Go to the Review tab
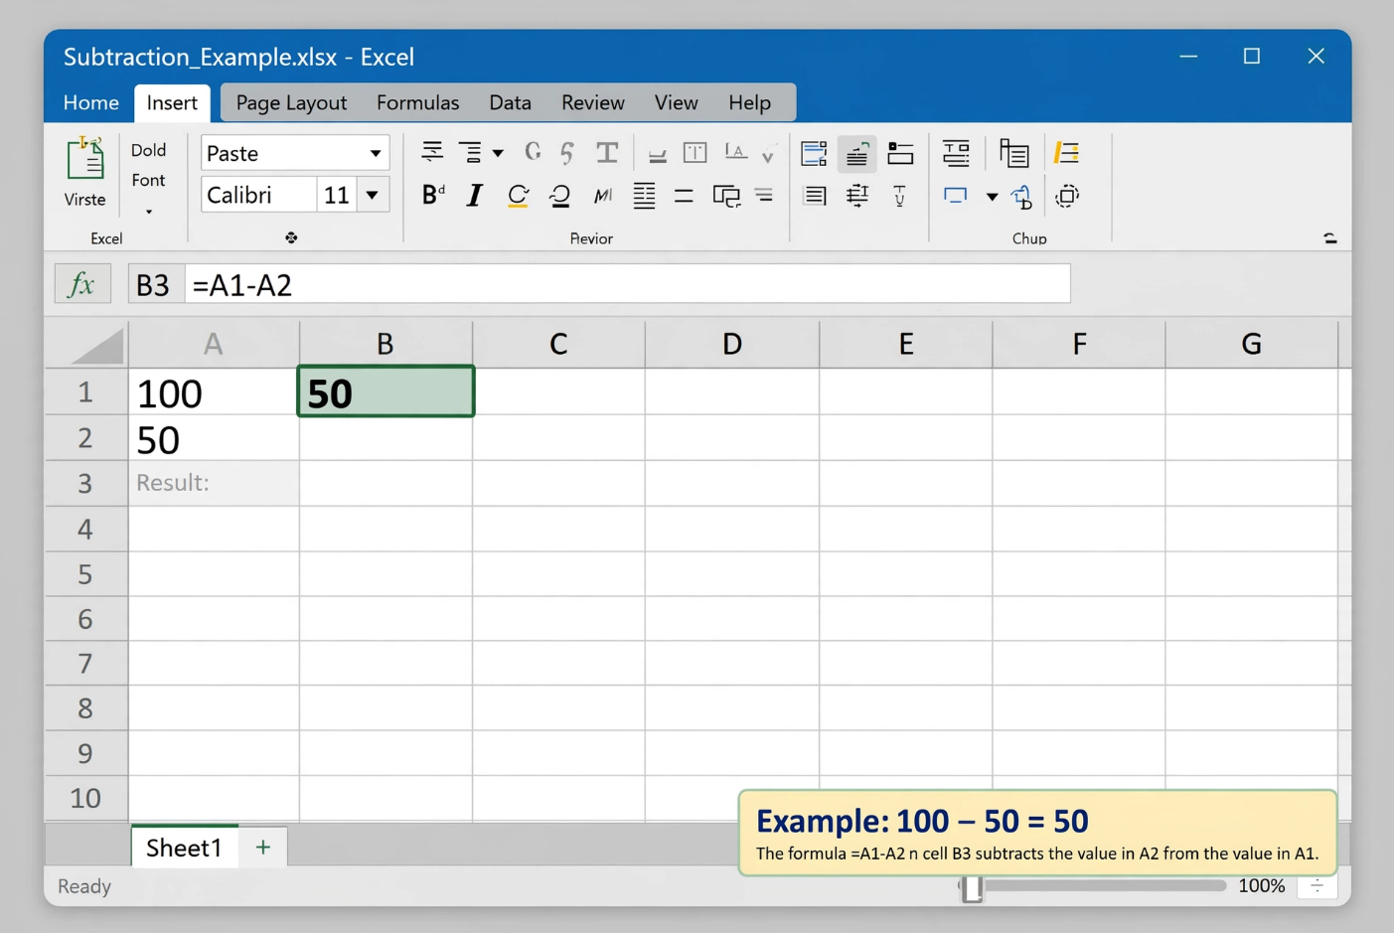Viewport: 1394px width, 933px height. point(592,102)
